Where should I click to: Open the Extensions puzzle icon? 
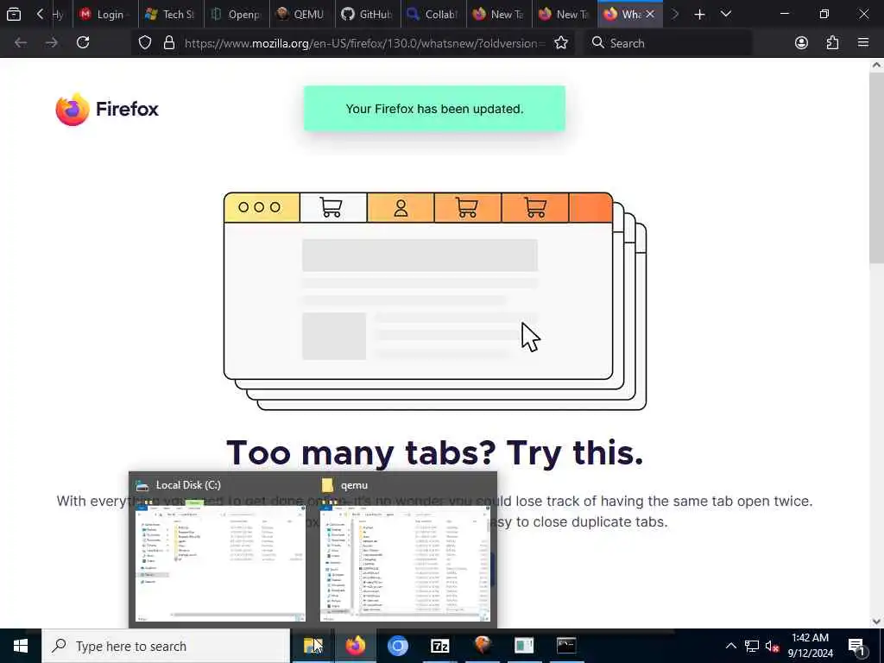pos(832,43)
